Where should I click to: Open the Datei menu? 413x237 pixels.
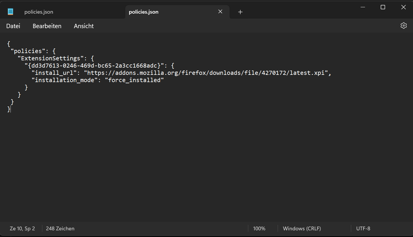pos(13,26)
